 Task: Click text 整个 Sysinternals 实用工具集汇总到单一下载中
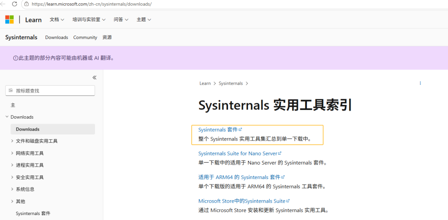pos(255,139)
